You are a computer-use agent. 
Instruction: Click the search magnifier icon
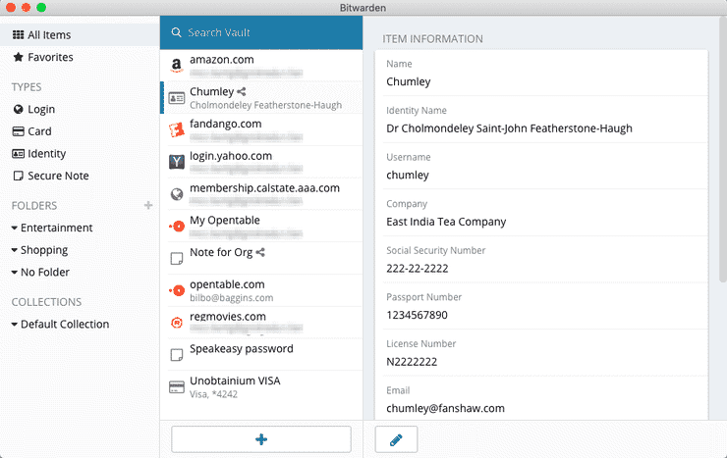176,32
